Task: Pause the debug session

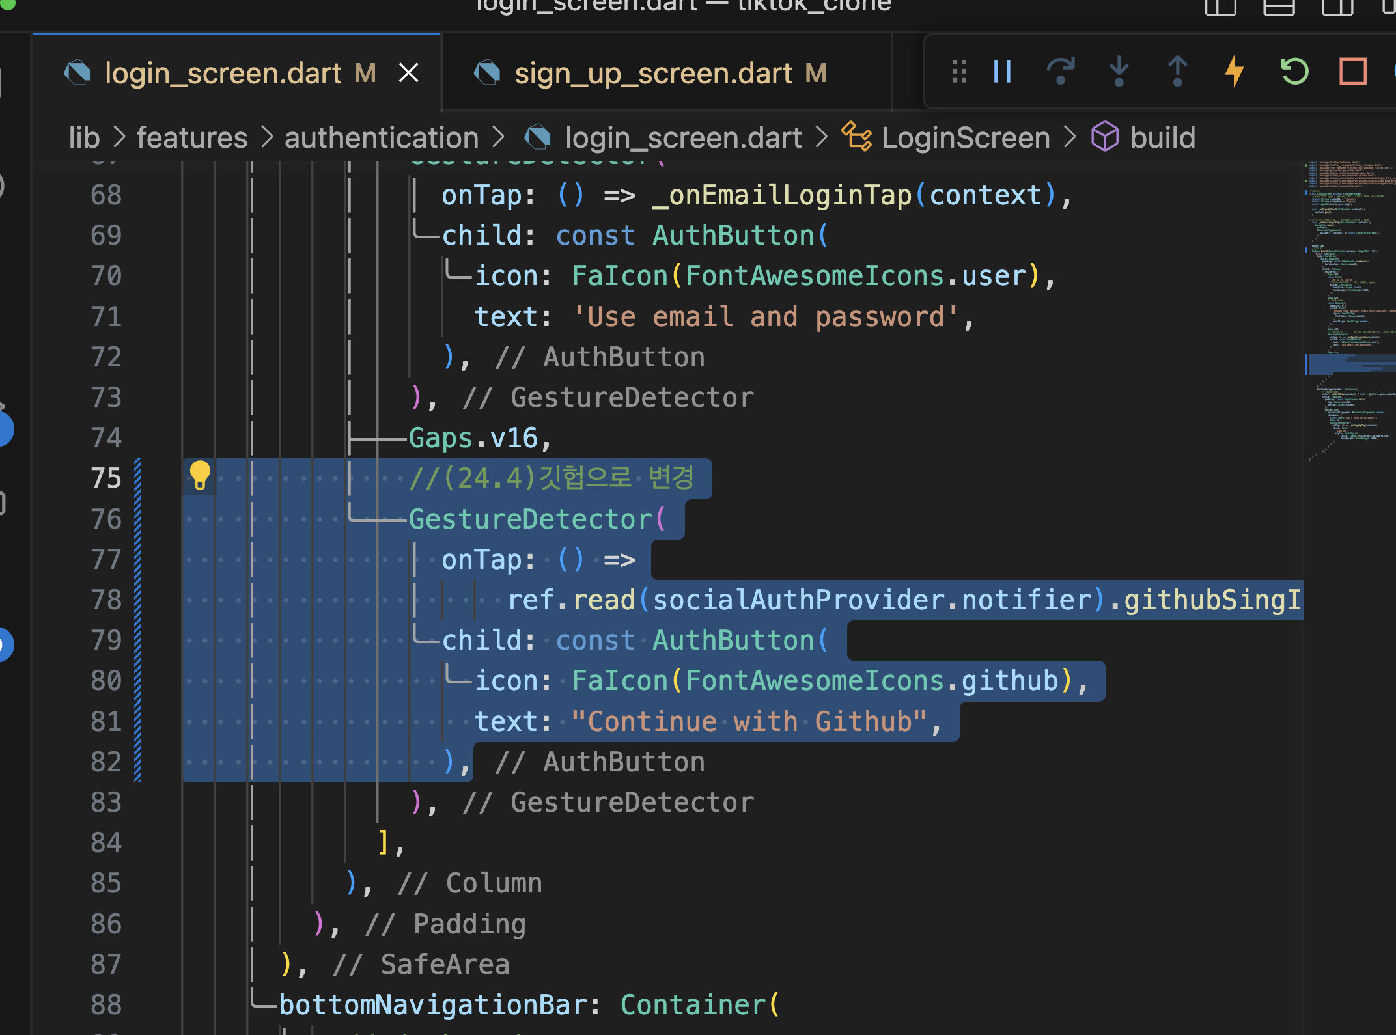Action: point(1003,72)
